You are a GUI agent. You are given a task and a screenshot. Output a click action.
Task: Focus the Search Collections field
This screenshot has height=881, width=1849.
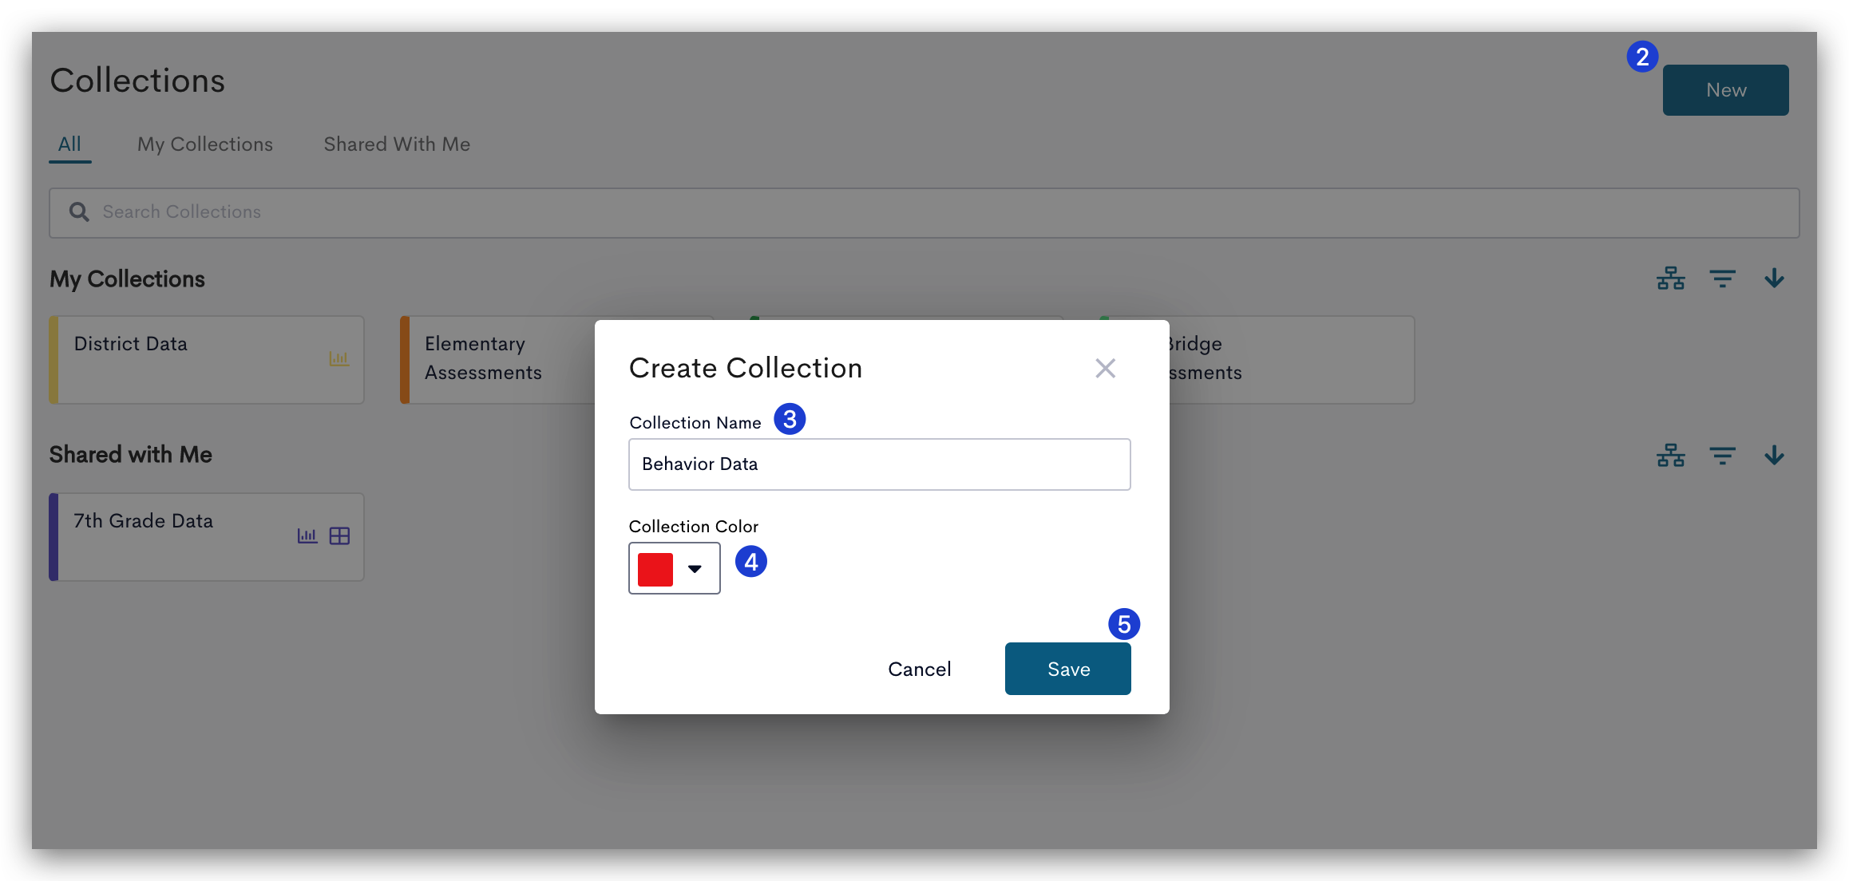pyautogui.click(x=924, y=212)
